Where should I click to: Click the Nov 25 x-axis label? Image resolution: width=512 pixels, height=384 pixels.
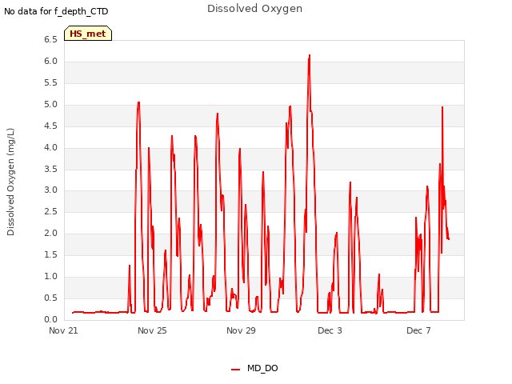coord(152,330)
